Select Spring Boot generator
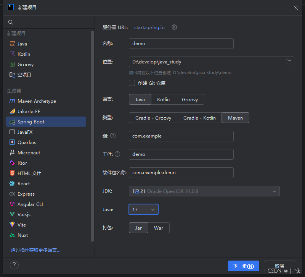Image resolution: width=305 pixels, height=277 pixels. 46,122
